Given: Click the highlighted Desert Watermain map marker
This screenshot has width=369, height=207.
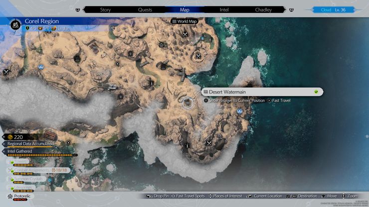Looking at the screenshot, I should [187, 103].
